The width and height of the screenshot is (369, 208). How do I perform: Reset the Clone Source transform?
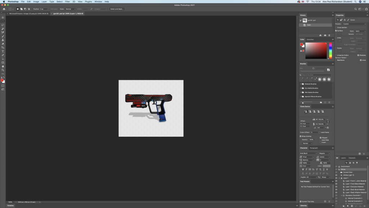[328, 127]
